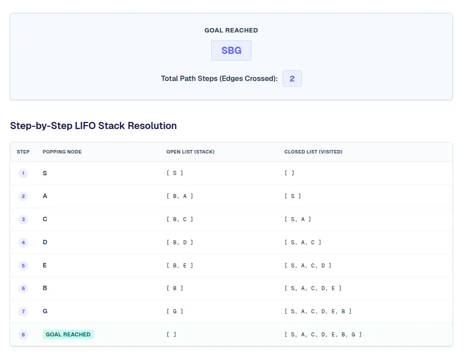The height and width of the screenshot is (364, 472).
Task: Click the SBG path result box
Action: tap(231, 50)
